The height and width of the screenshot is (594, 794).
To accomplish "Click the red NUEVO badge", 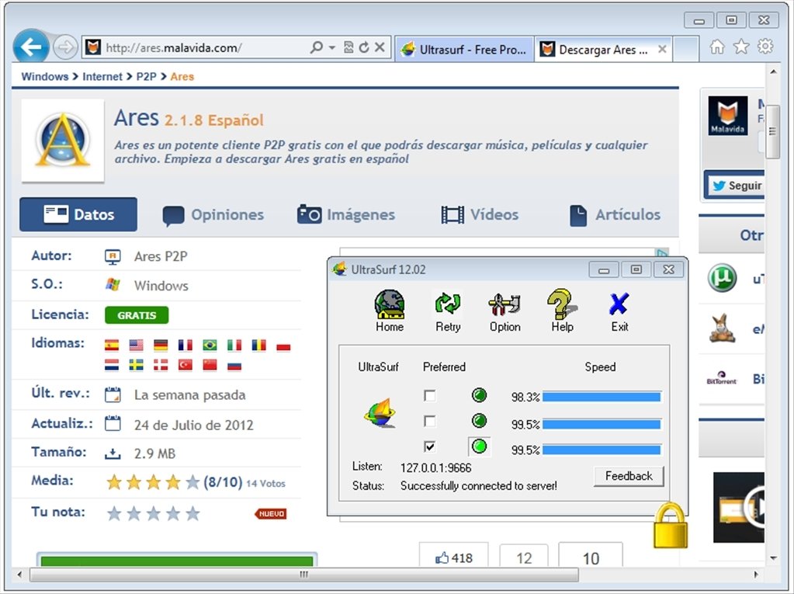I will pyautogui.click(x=271, y=513).
